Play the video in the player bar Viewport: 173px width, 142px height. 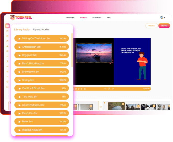coord(109,89)
